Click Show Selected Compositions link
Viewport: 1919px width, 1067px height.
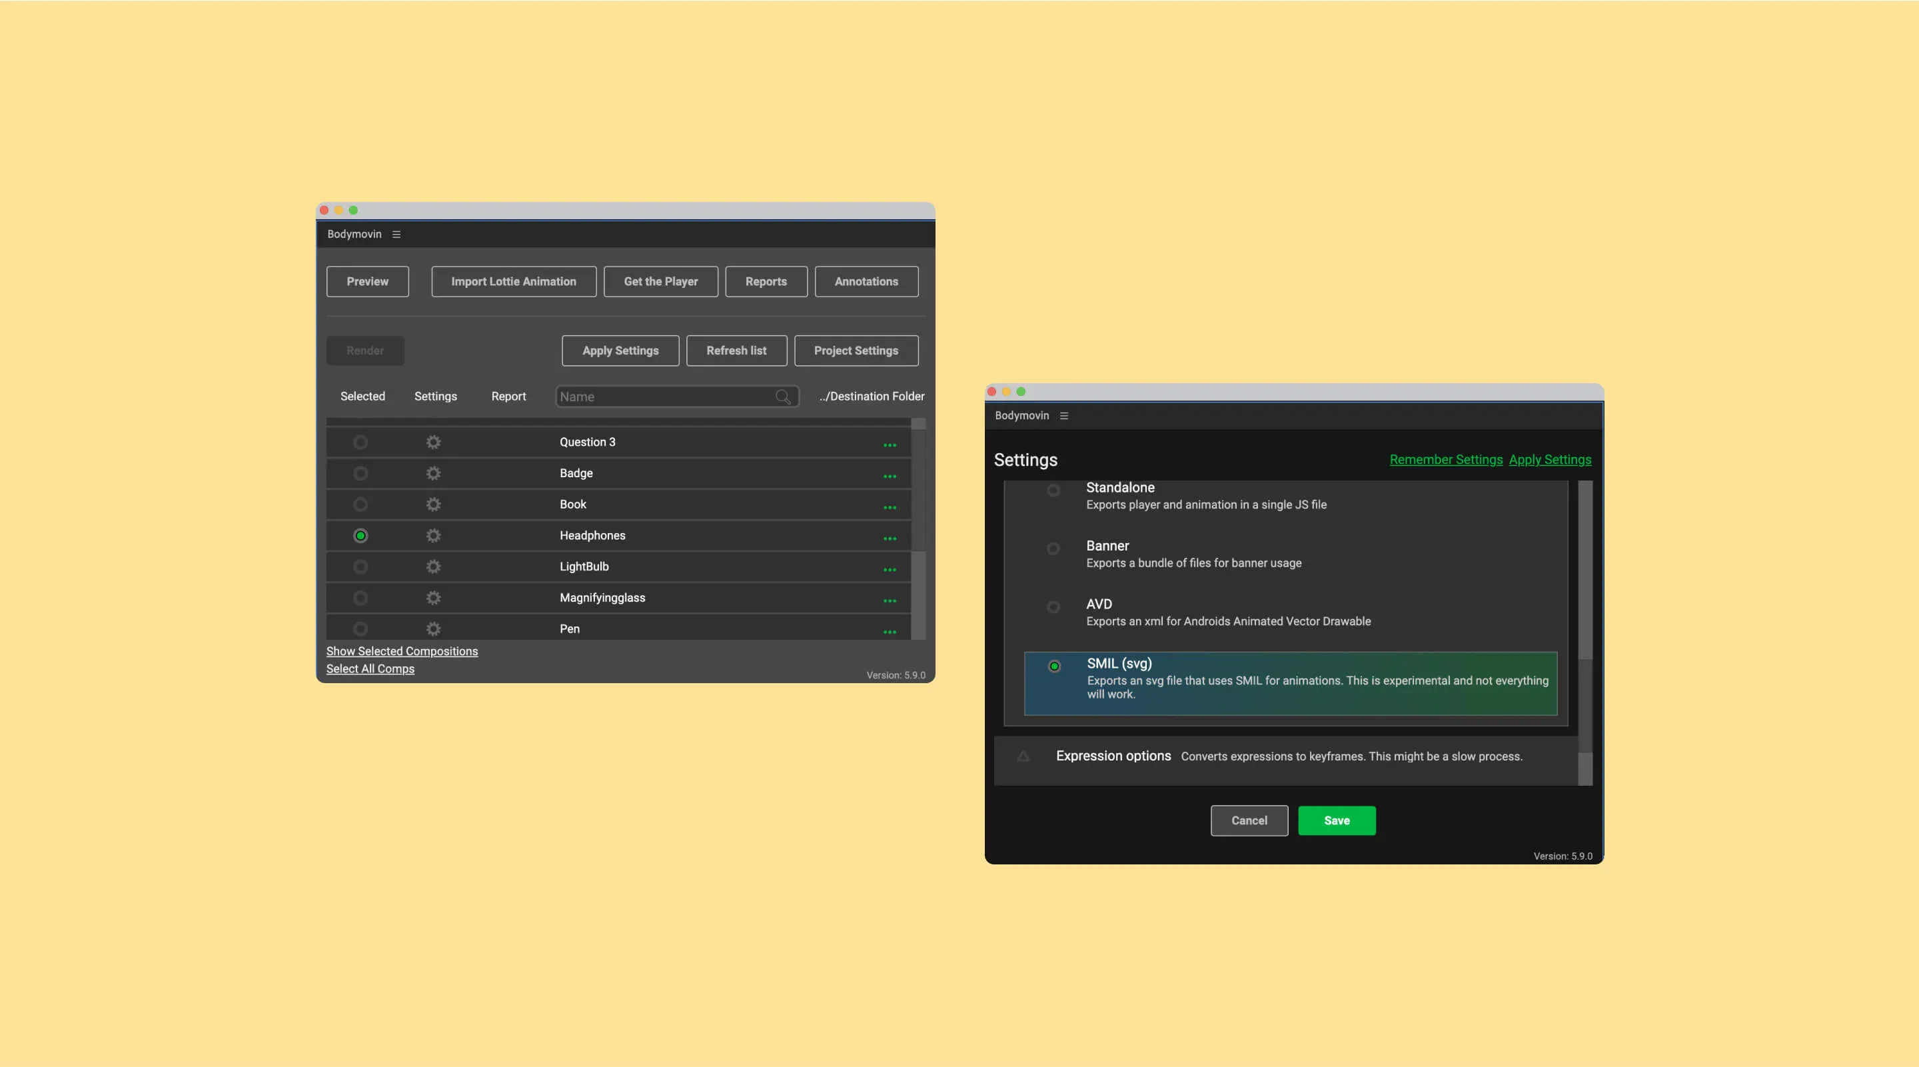coord(402,651)
